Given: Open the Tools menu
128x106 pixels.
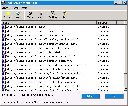Looking at the screenshot, I should [15, 8].
